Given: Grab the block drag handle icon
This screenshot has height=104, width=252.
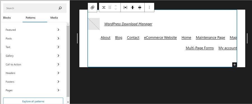Looking at the screenshot, I should pyautogui.click(x=110, y=8).
